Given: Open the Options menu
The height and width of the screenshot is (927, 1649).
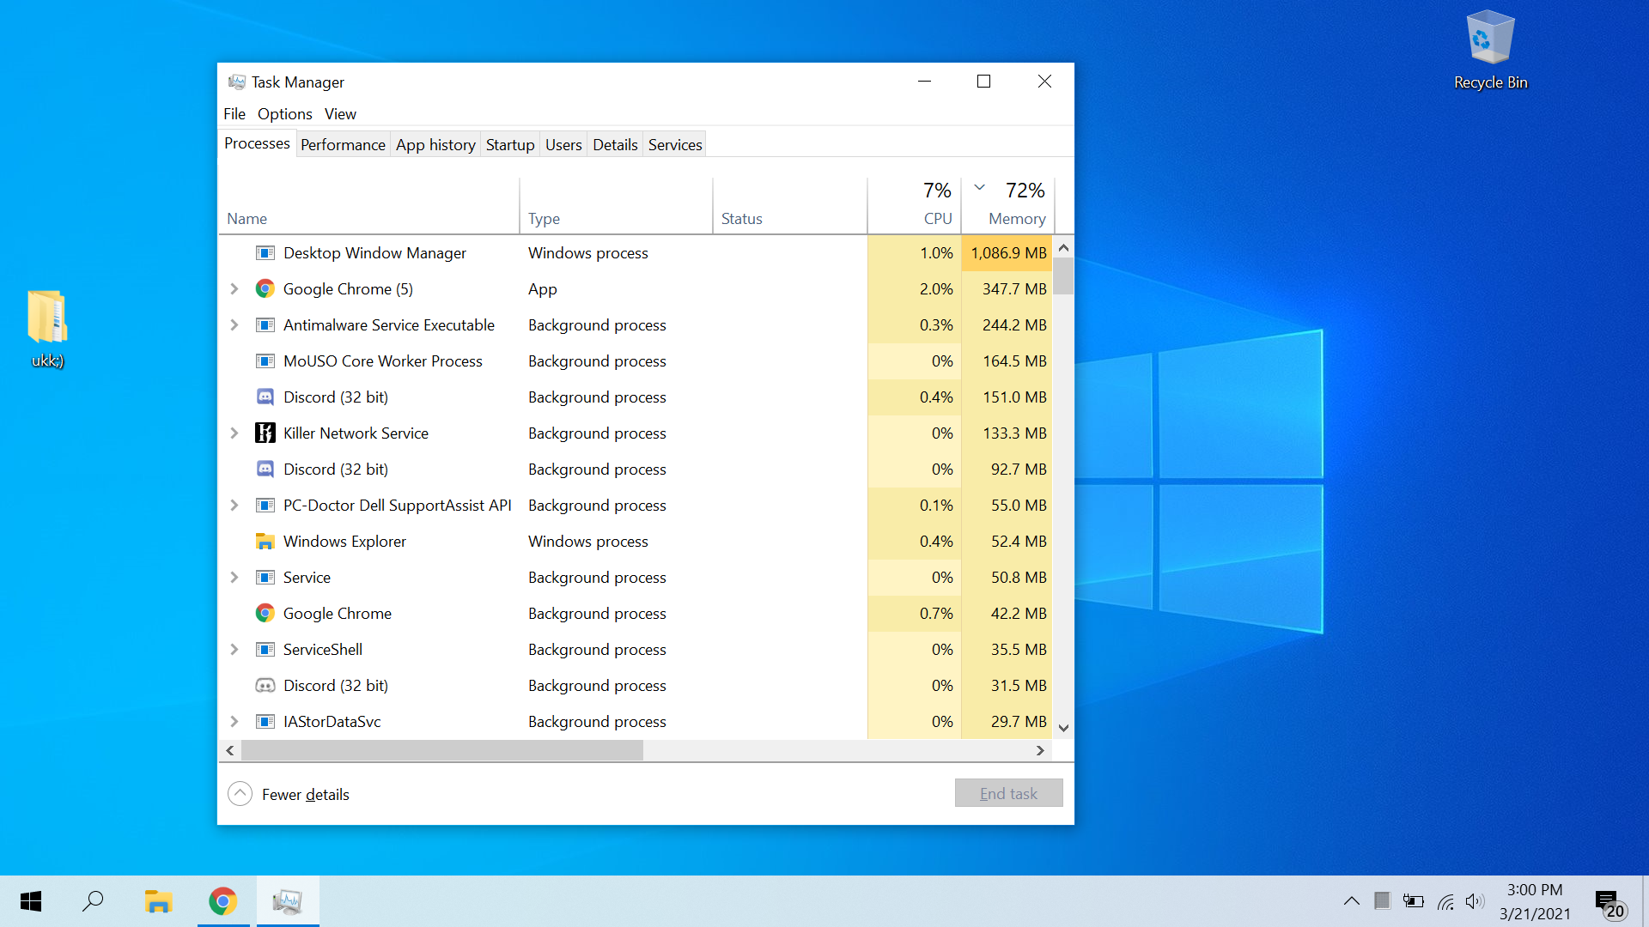Looking at the screenshot, I should tap(284, 113).
